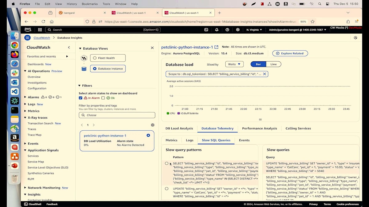369x207 pixels.
Task: Check the Ok alarm state checkbox
Action: (103, 98)
